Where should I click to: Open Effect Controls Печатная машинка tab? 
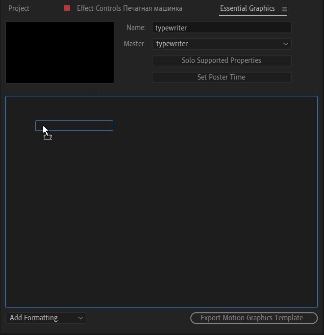click(129, 8)
